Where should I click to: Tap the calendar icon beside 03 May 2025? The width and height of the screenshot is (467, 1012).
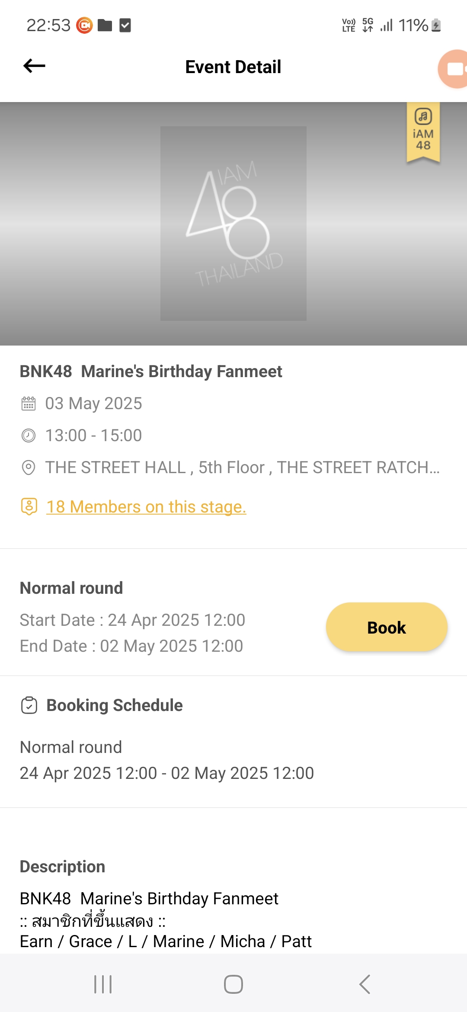click(29, 404)
